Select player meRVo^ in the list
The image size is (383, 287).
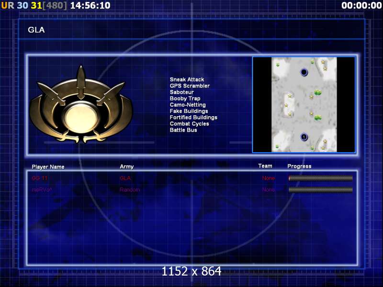[42, 189]
